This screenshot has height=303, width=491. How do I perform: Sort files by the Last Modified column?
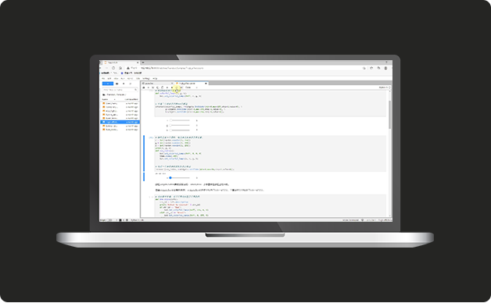tap(131, 99)
